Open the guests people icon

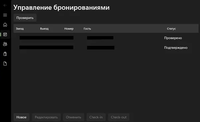(5, 44)
